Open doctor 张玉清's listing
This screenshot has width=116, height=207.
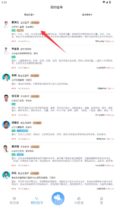58,105
